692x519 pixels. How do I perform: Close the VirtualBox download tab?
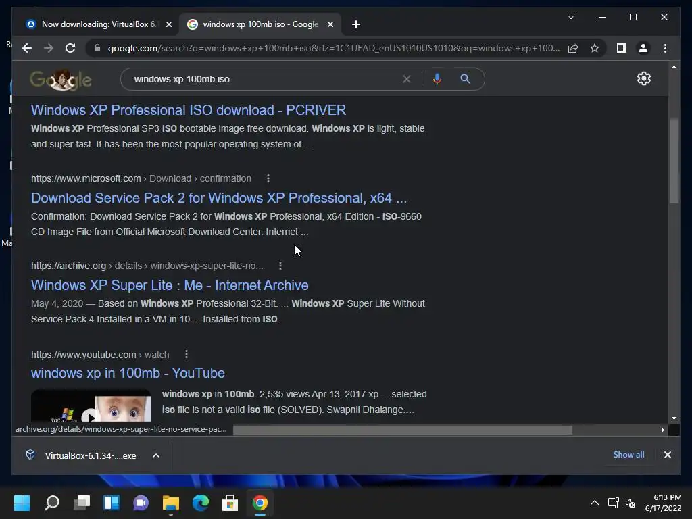click(168, 24)
